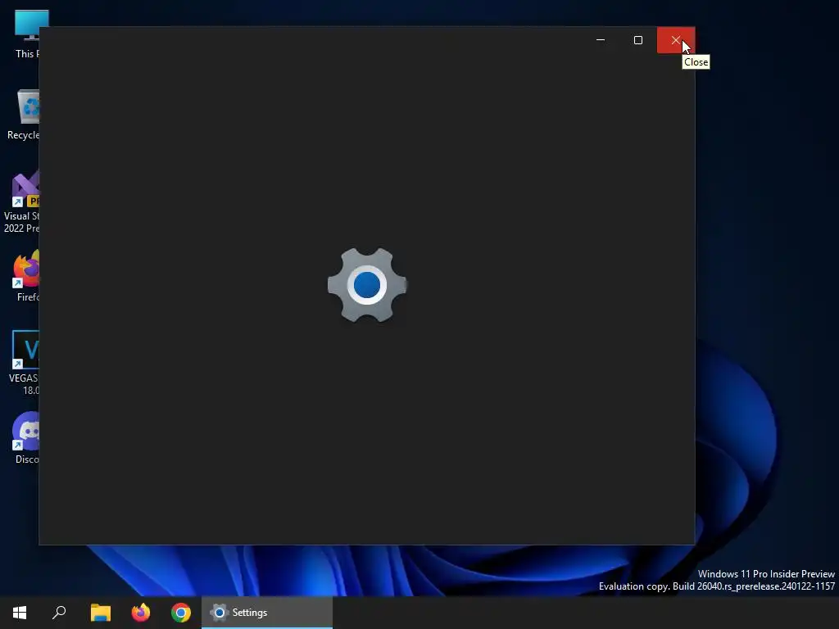Viewport: 839px width, 629px height.
Task: Open taskbar Search
Action: 59,613
